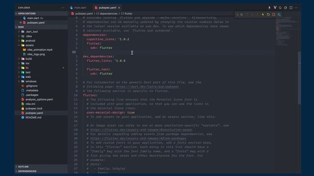Follow the dart.dev/tools/pub/pubspec link
314x176 pixels.
click(x=147, y=87)
